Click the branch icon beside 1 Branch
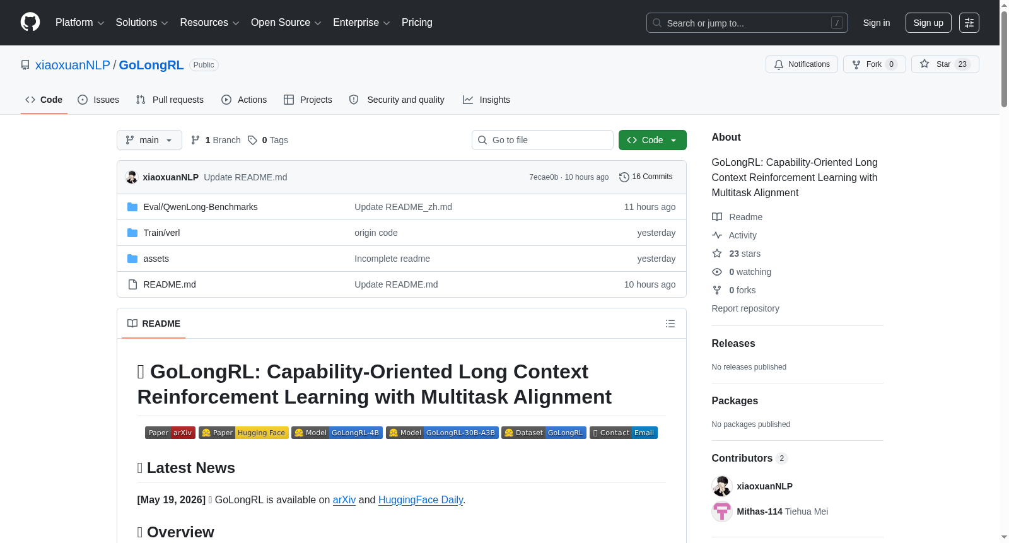The image size is (1009, 543). click(195, 140)
